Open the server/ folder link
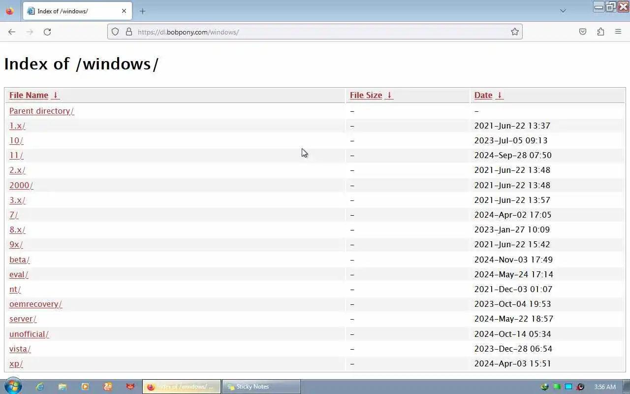Screen dimensions: 630x394 coord(23,319)
